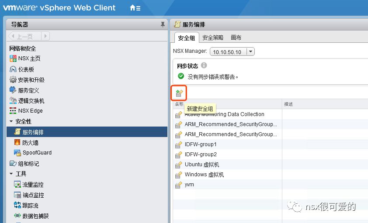This screenshot has height=223, width=368.
Task: Select the IDFW-group1 security group
Action: click(x=271, y=144)
